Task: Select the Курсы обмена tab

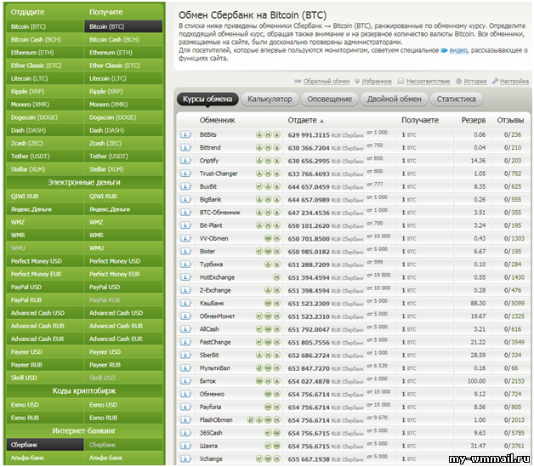Action: coord(207,100)
